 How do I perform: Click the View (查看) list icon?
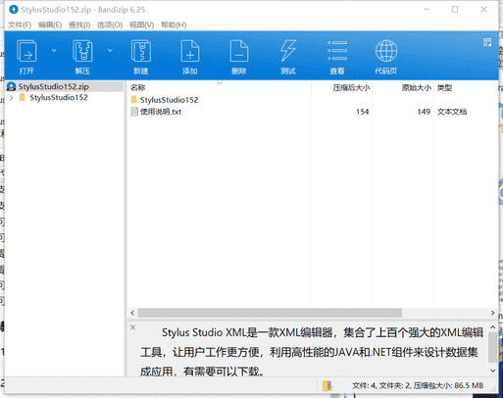point(337,51)
